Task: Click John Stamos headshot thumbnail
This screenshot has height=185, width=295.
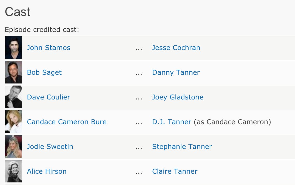Action: point(13,48)
